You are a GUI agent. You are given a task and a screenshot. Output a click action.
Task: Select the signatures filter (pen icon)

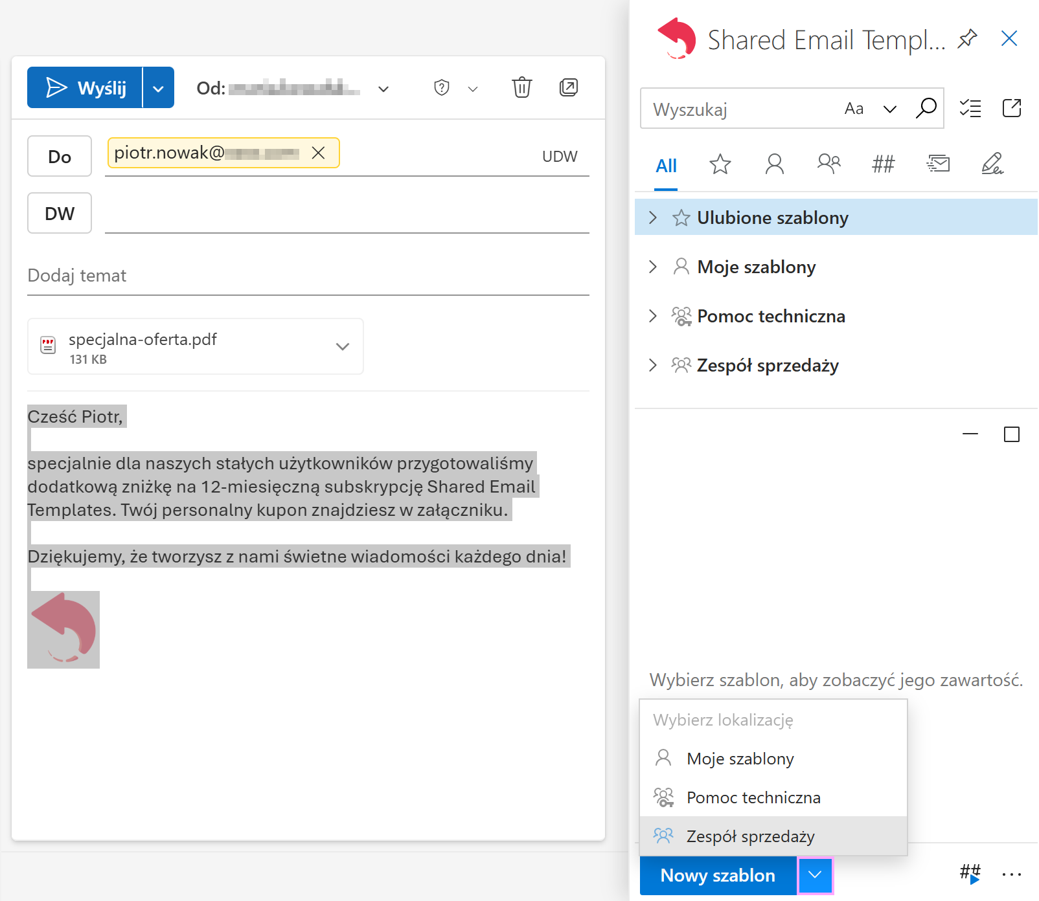click(992, 164)
